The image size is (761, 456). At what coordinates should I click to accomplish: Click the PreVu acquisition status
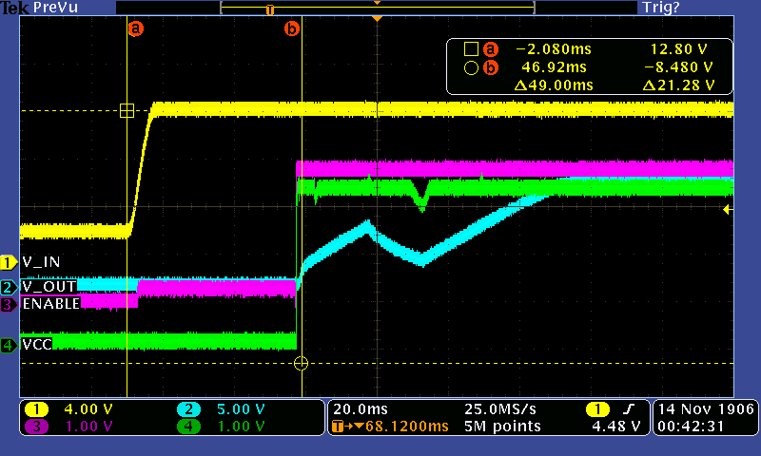[55, 8]
